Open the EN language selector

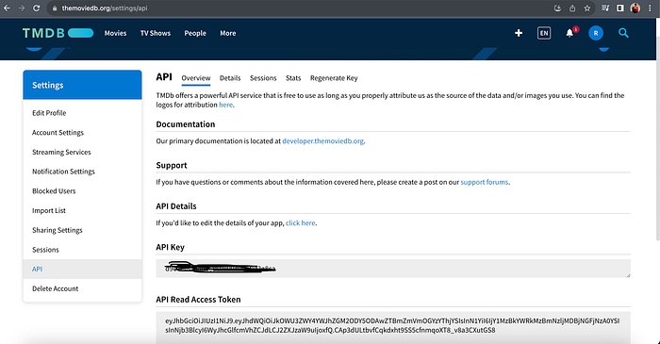[544, 33]
